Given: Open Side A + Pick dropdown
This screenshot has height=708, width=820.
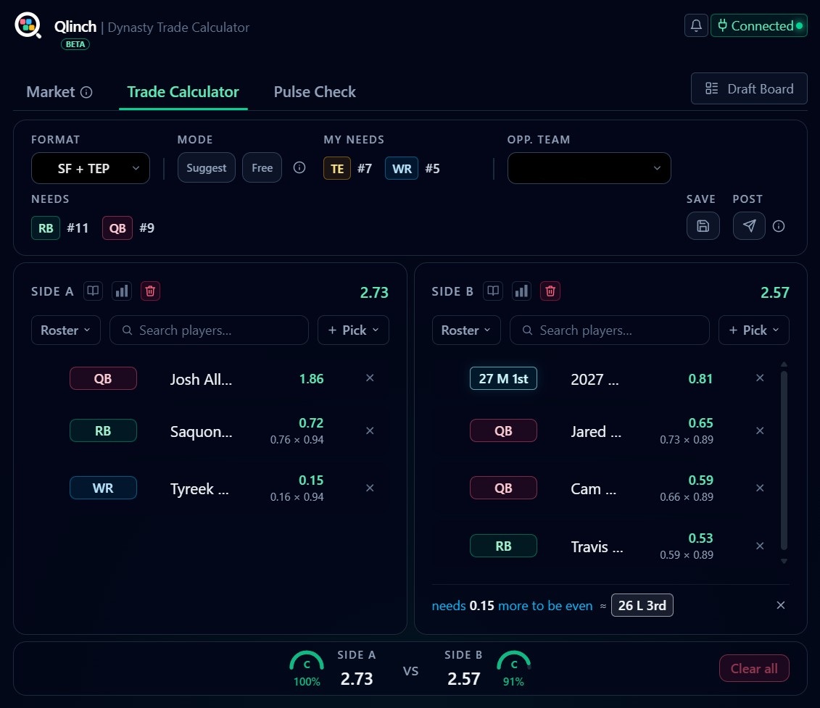Looking at the screenshot, I should (x=353, y=330).
